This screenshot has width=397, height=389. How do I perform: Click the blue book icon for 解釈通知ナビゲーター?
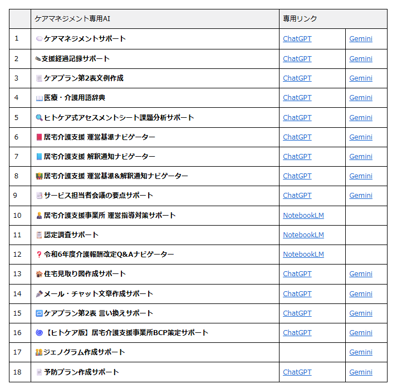coord(39,157)
